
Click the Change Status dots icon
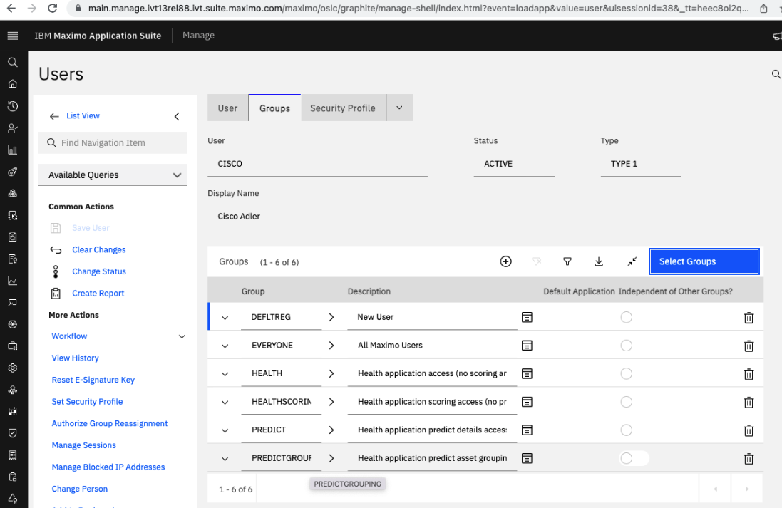[x=56, y=271]
